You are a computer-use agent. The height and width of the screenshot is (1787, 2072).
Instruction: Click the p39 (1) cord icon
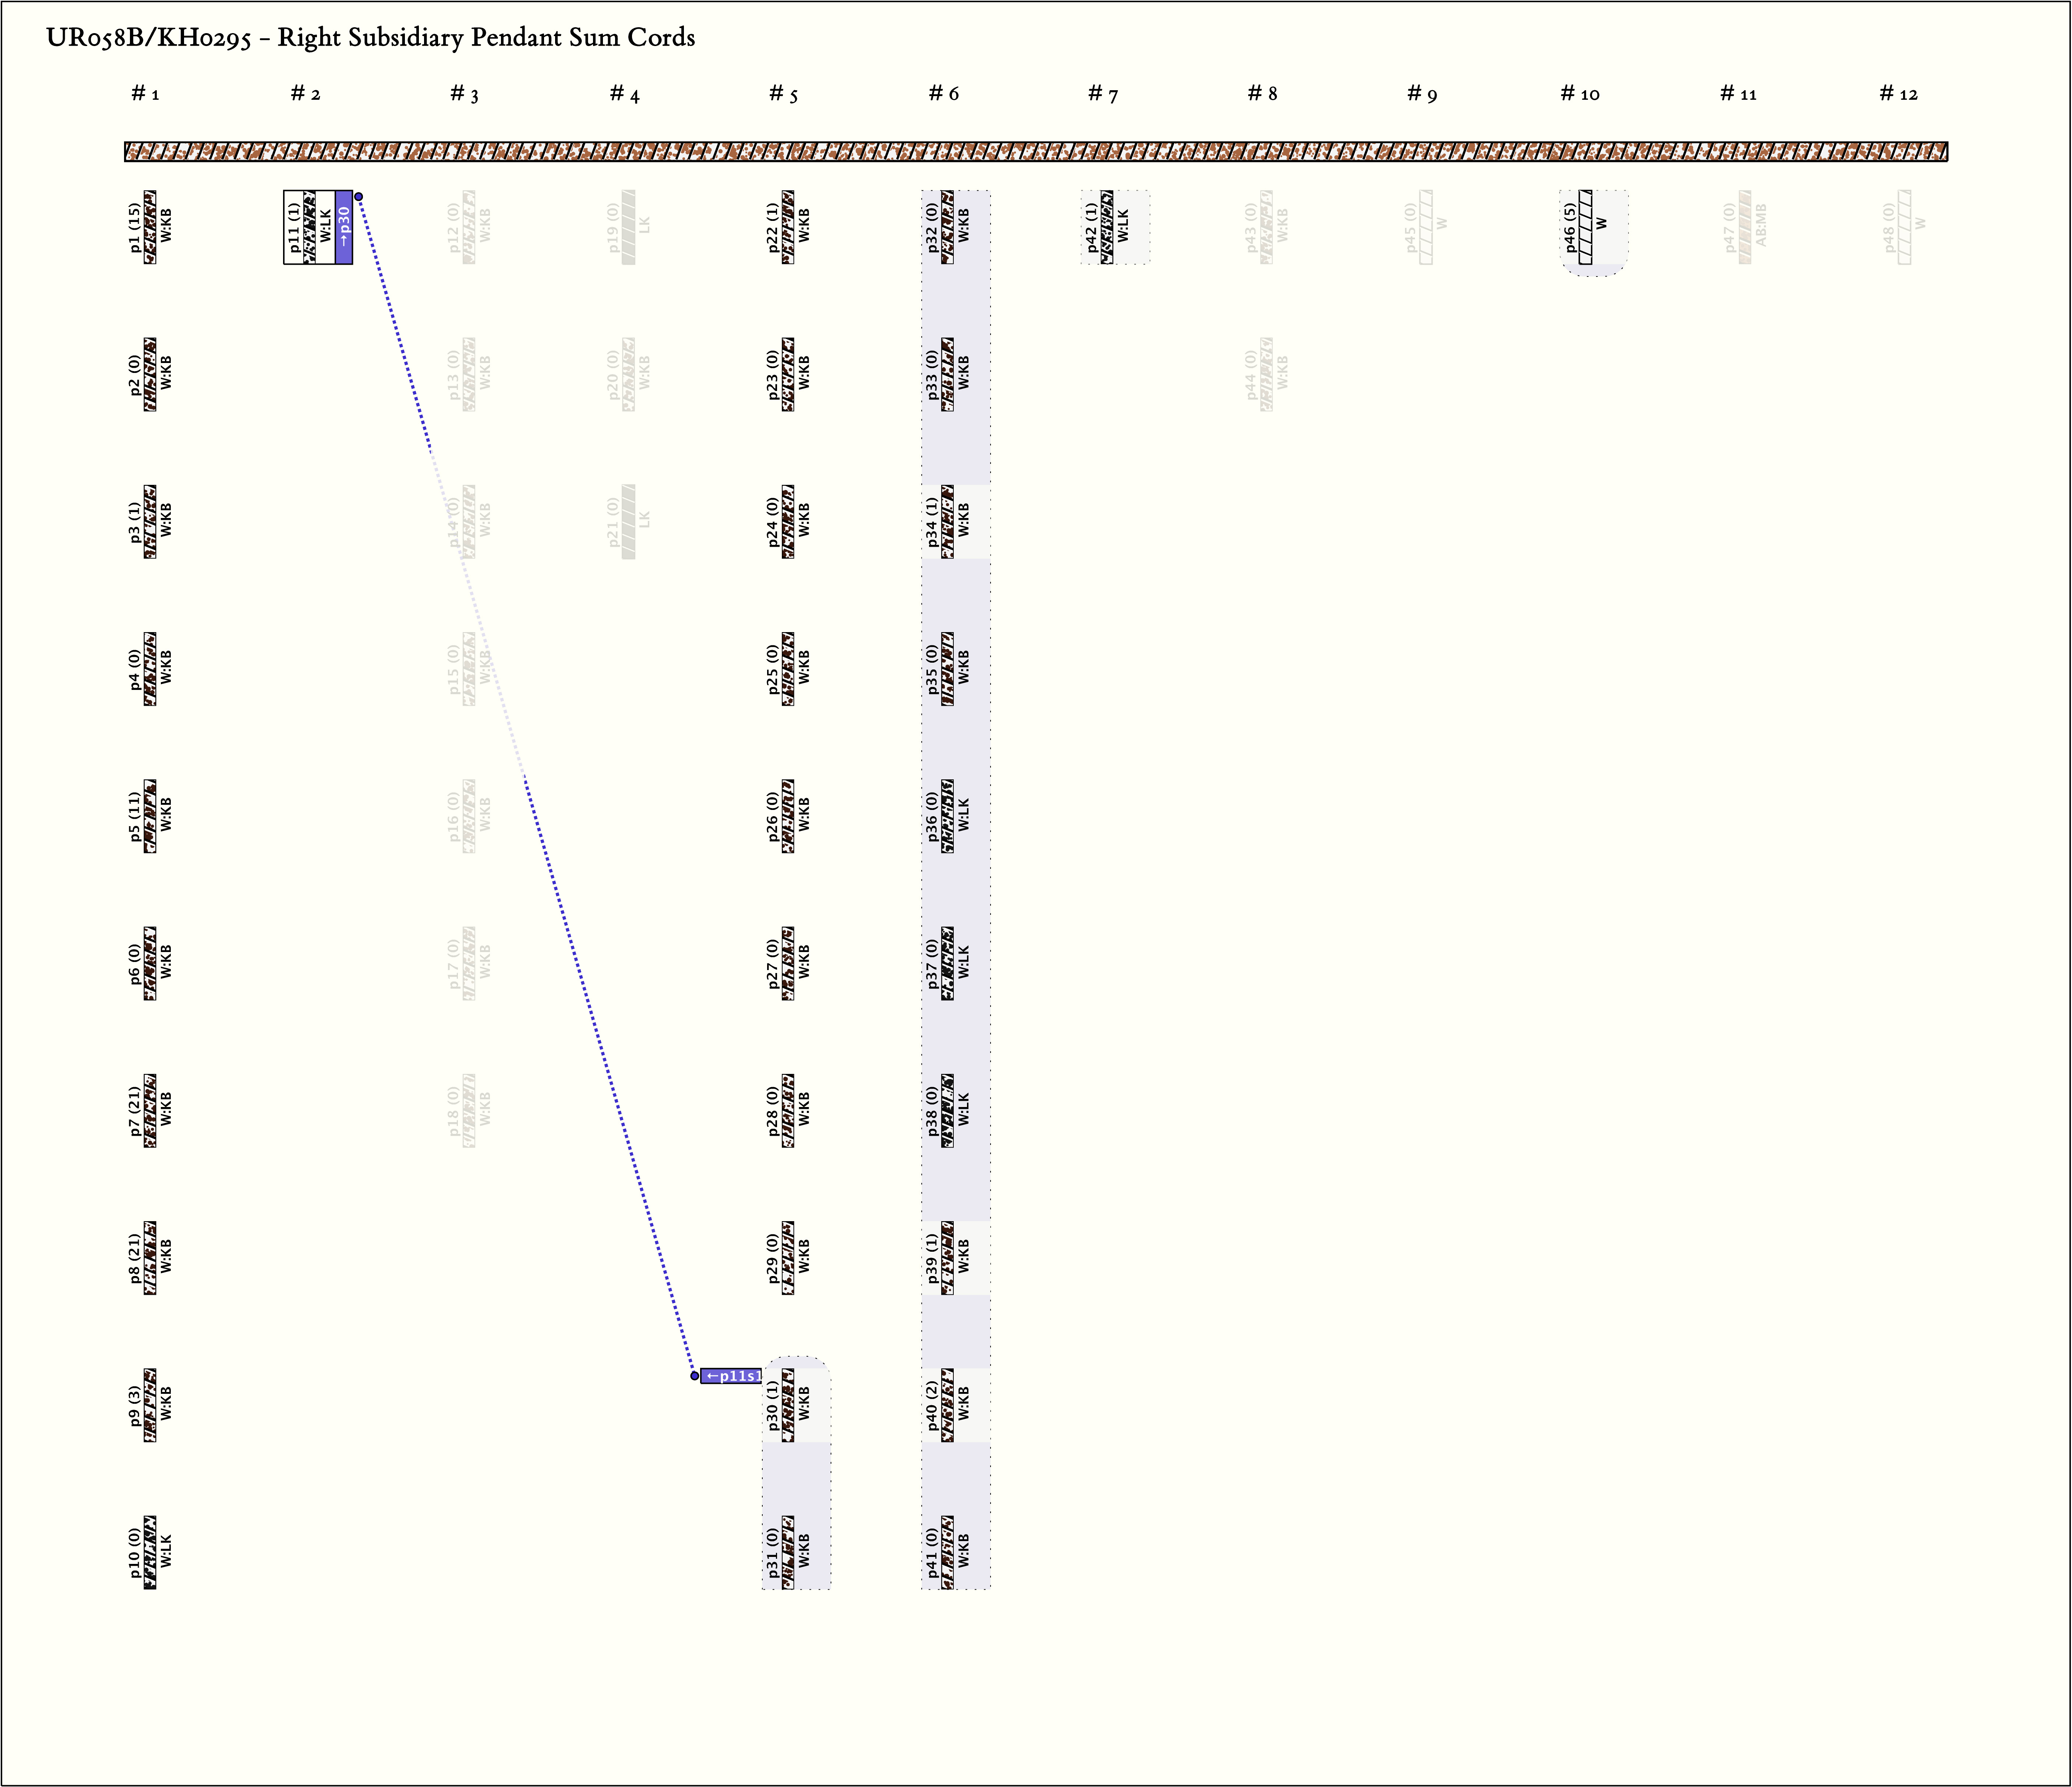[947, 1258]
